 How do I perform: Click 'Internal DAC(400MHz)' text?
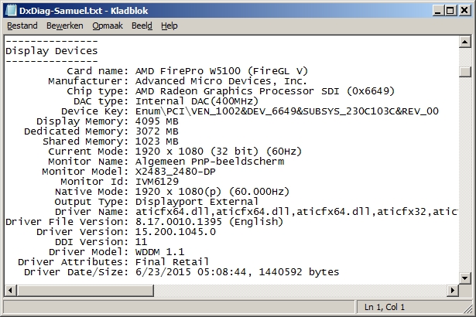point(197,101)
